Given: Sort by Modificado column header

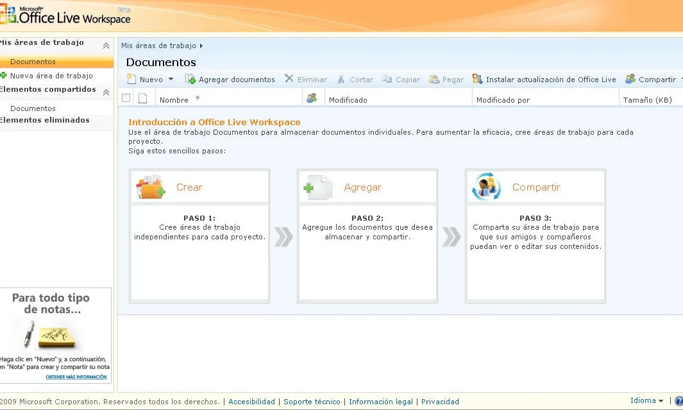Looking at the screenshot, I should [348, 100].
